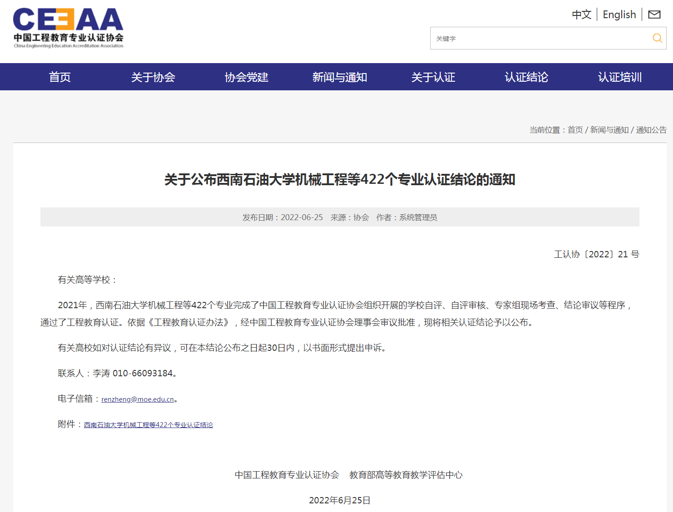Open the 认证培训 menu item
This screenshot has height=512, width=673.
[x=619, y=77]
